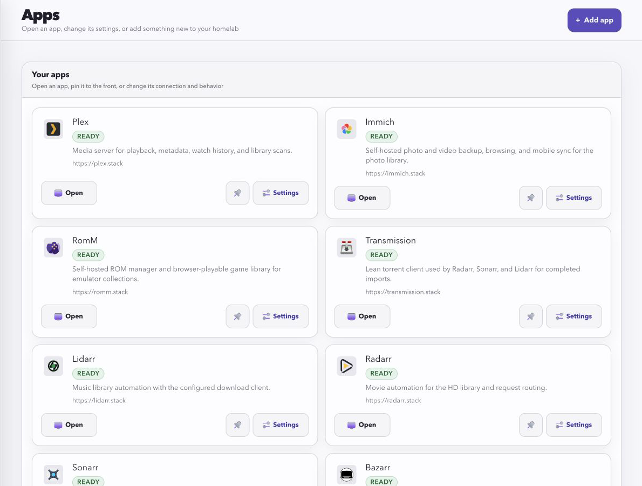The height and width of the screenshot is (486, 642).
Task: Click the READY badge on Plex
Action: (x=88, y=137)
